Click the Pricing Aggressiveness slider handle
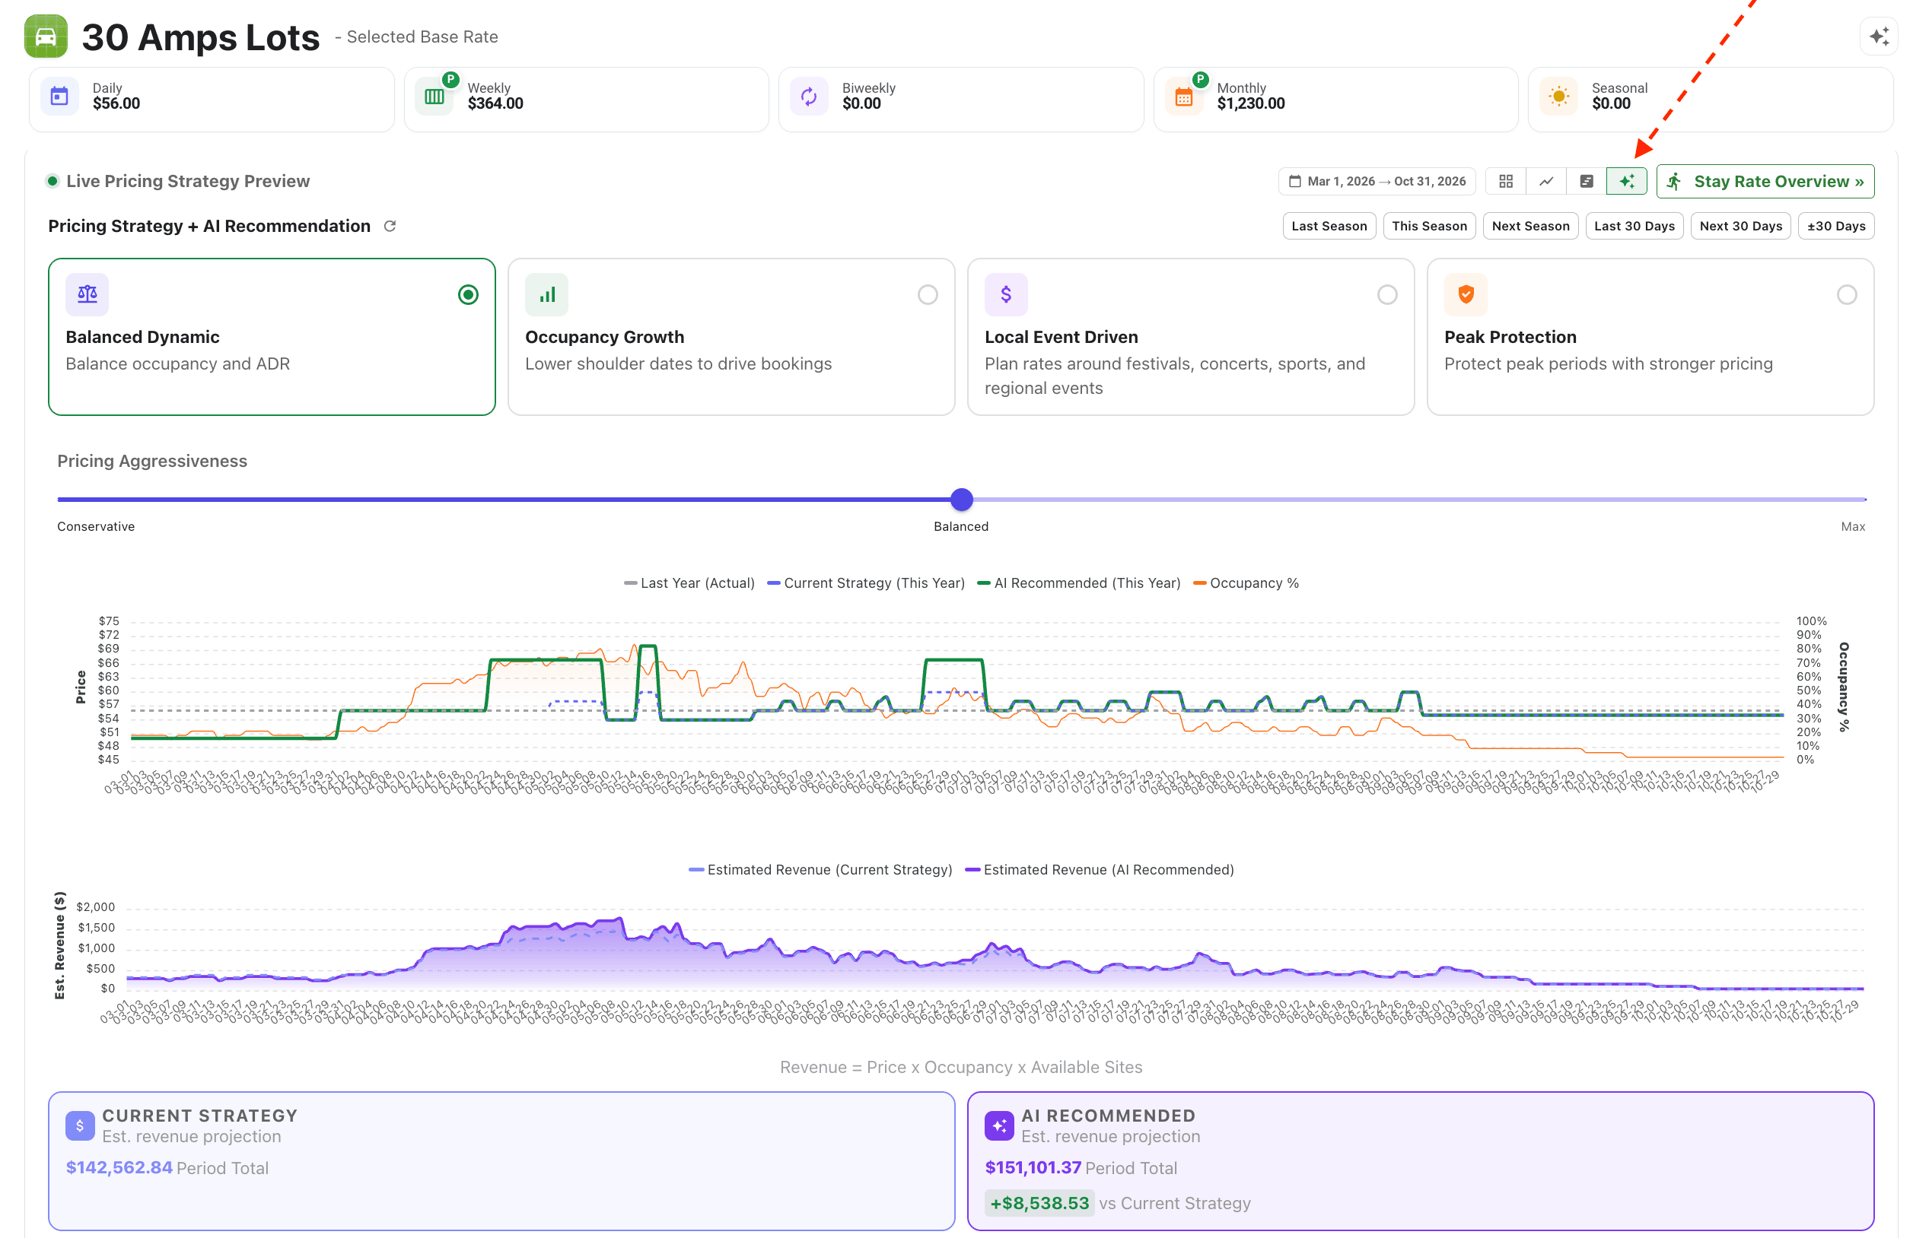 961,500
